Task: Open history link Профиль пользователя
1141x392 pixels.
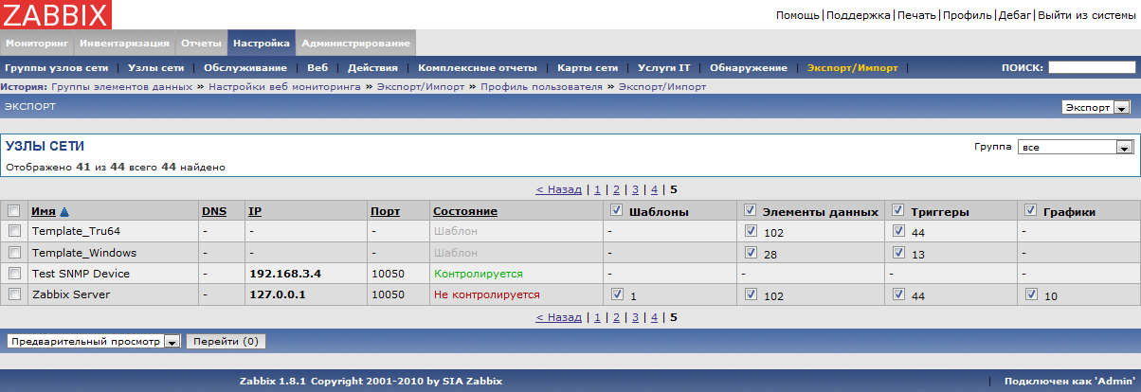Action: (541, 86)
